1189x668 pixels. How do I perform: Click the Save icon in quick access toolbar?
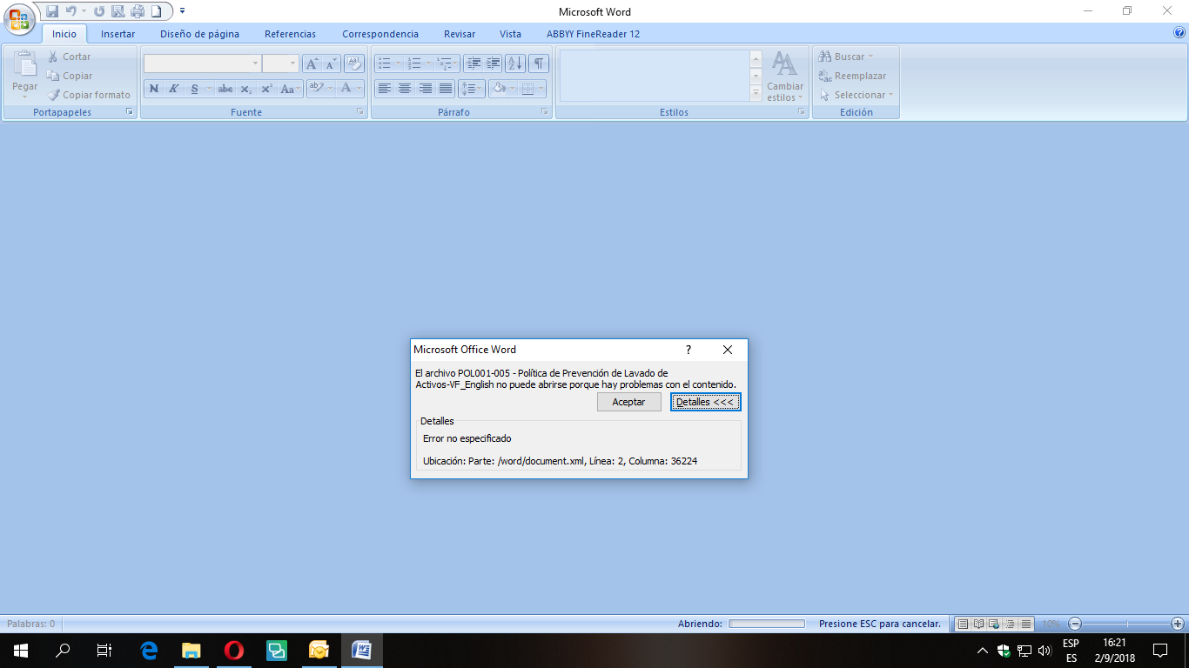tap(52, 11)
